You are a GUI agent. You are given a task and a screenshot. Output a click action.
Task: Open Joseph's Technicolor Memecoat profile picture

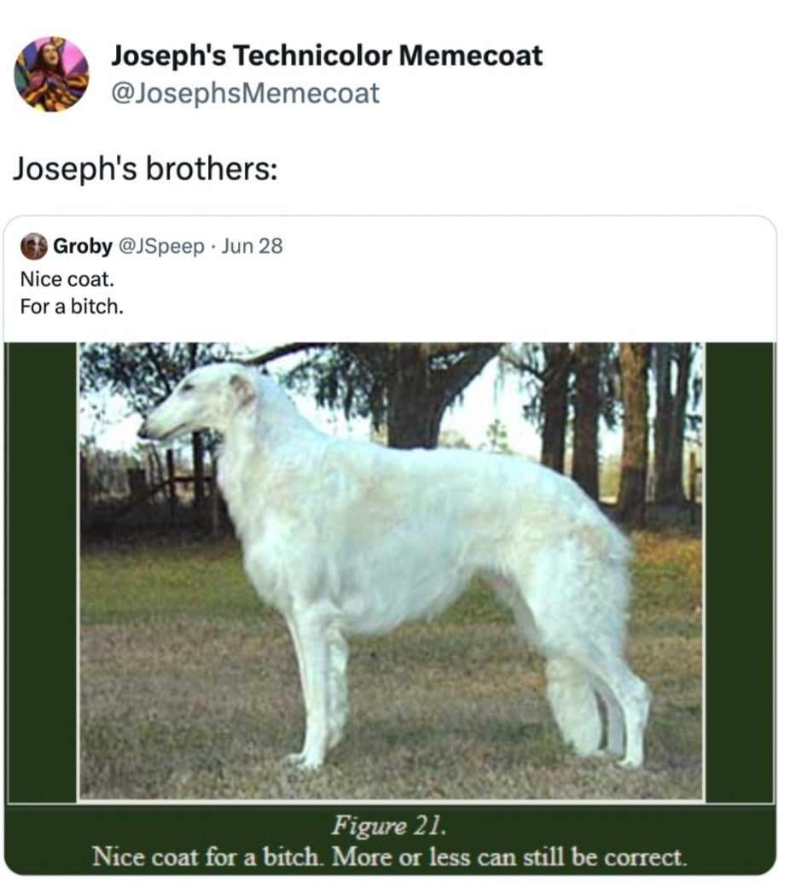click(51, 74)
